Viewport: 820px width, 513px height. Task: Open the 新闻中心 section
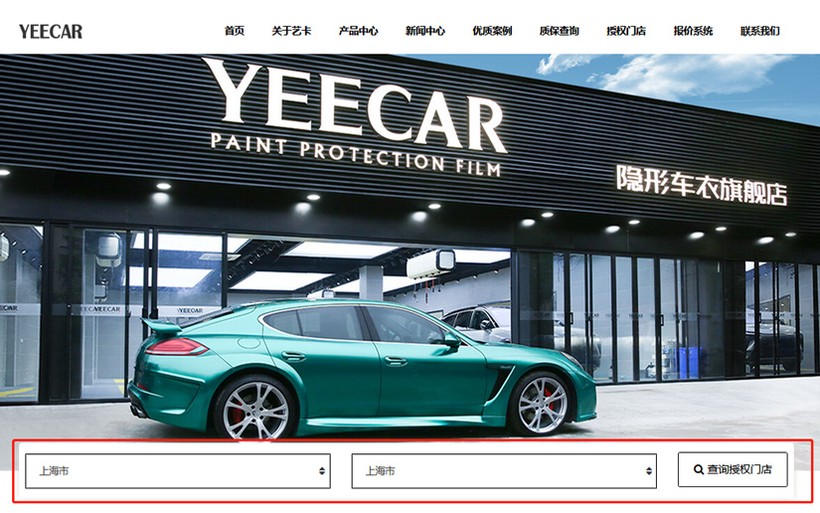coord(425,31)
